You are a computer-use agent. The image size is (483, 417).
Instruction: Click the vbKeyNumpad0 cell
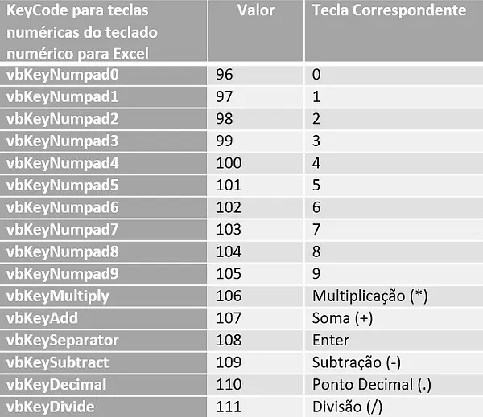click(x=56, y=74)
